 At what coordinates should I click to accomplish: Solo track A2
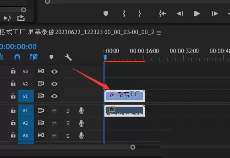[68, 123]
